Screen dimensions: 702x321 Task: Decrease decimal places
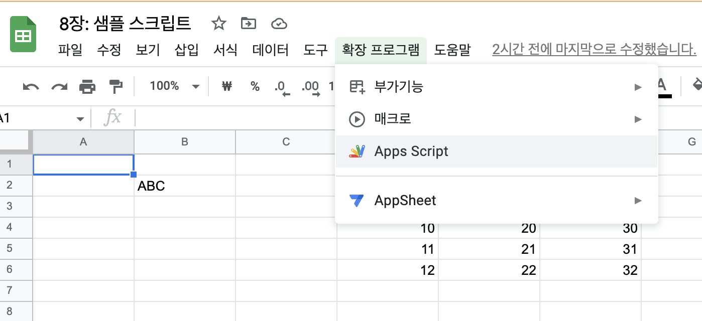[281, 87]
